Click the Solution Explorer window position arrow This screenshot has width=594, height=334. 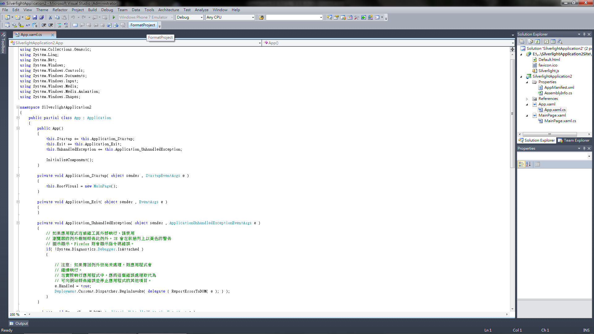point(579,34)
